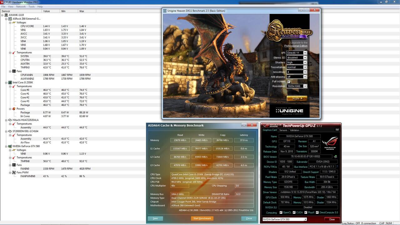This screenshot has height=225, width=400.
Task: Collapse the AWANK-1119 root tree node
Action: click(2, 15)
